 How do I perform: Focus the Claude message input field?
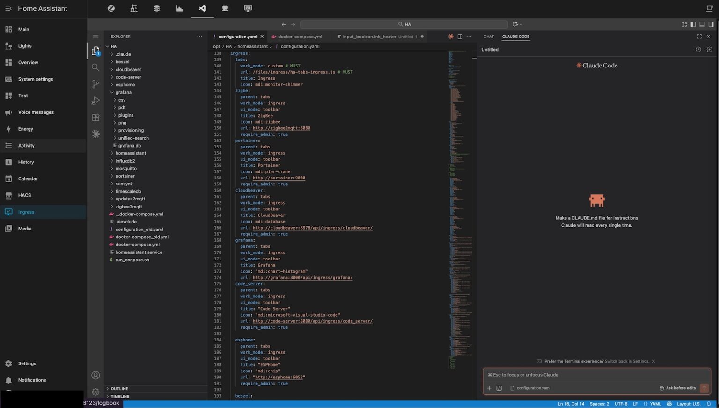pos(597,375)
